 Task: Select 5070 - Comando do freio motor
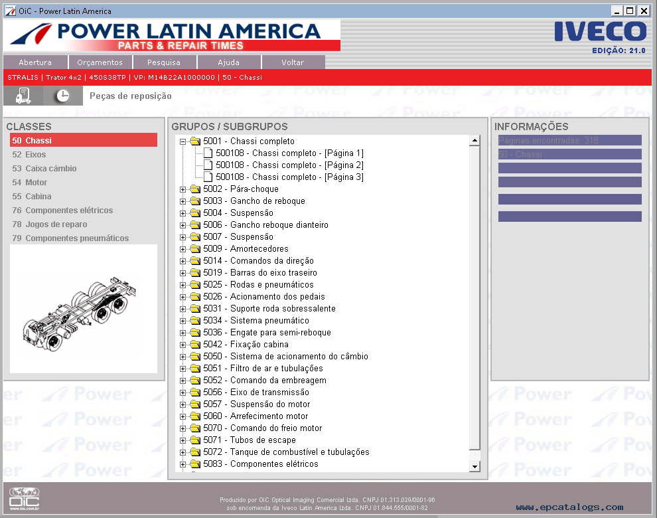click(x=263, y=428)
